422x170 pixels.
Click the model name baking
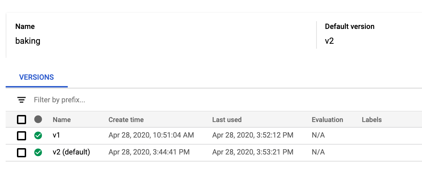coord(28,41)
